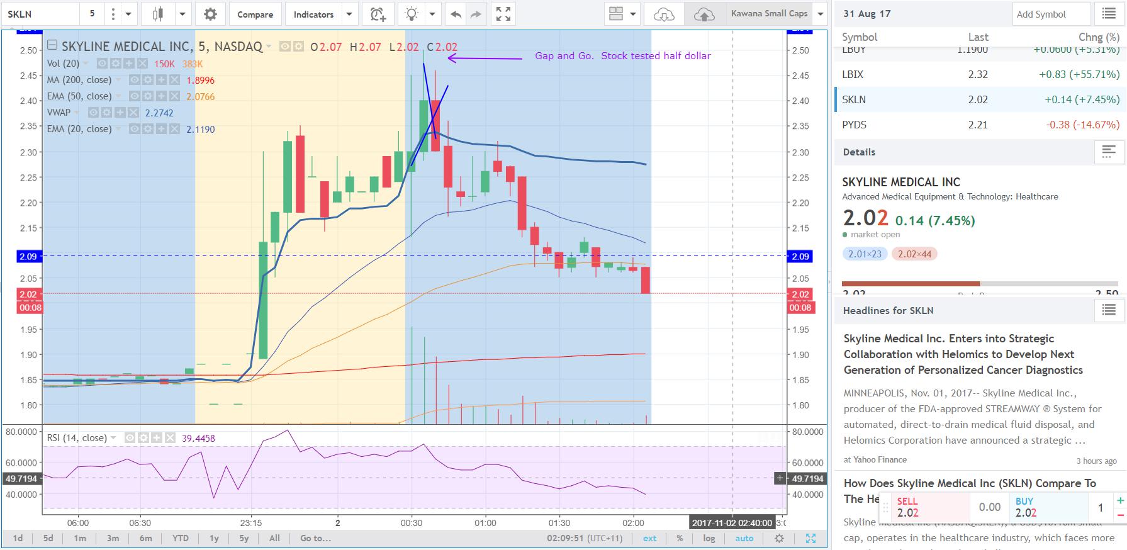Toggle VWAP indicator visibility
Viewport: 1127px width, 550px height.
click(x=93, y=113)
